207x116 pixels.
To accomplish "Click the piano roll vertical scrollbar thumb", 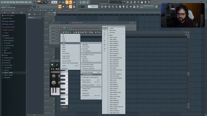I will [188, 74].
